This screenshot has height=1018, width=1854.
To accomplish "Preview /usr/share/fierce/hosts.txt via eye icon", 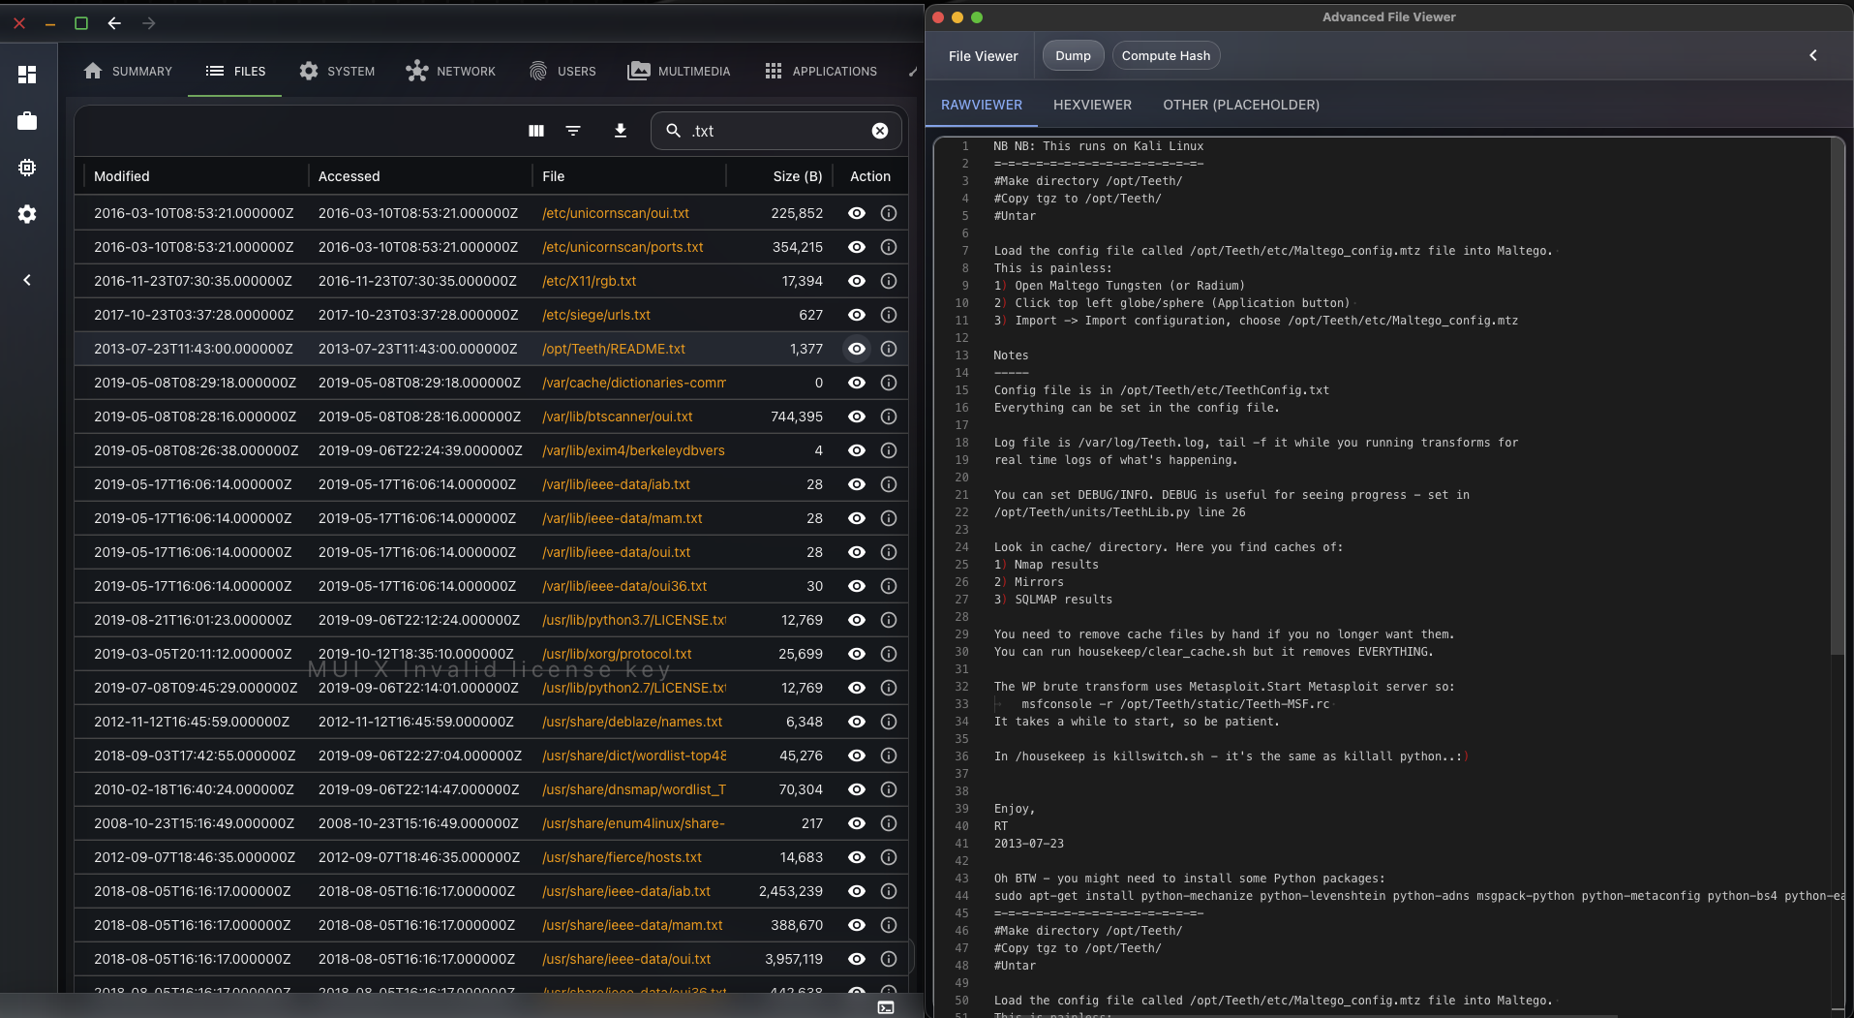I will pos(857,857).
